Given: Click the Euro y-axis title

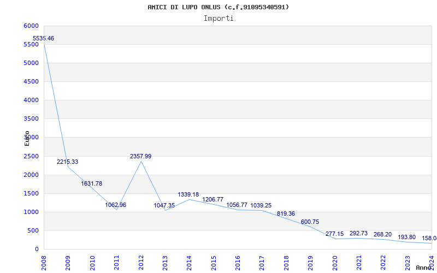Looking at the screenshot, I should 27,138.
